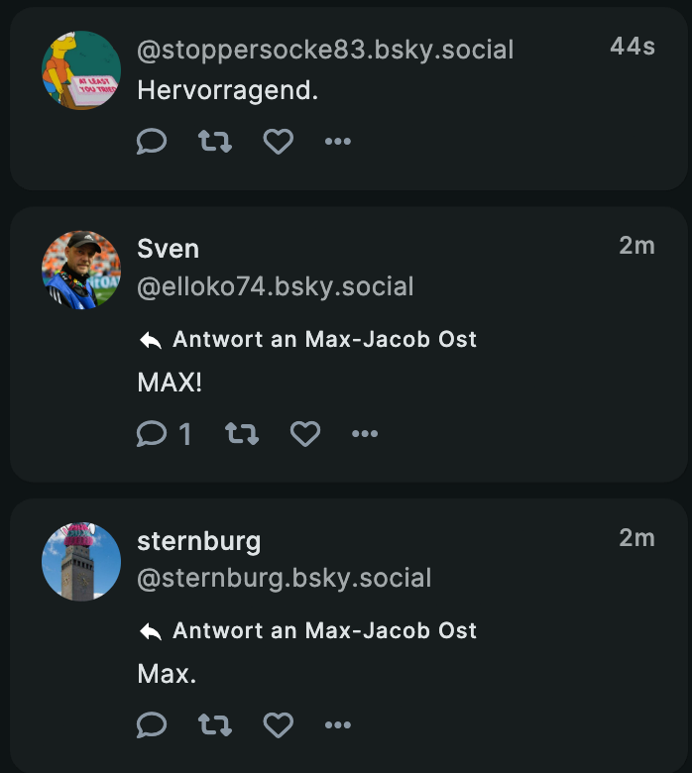Image resolution: width=692 pixels, height=773 pixels.
Task: Repost sternburg's "Max." post
Action: point(215,726)
